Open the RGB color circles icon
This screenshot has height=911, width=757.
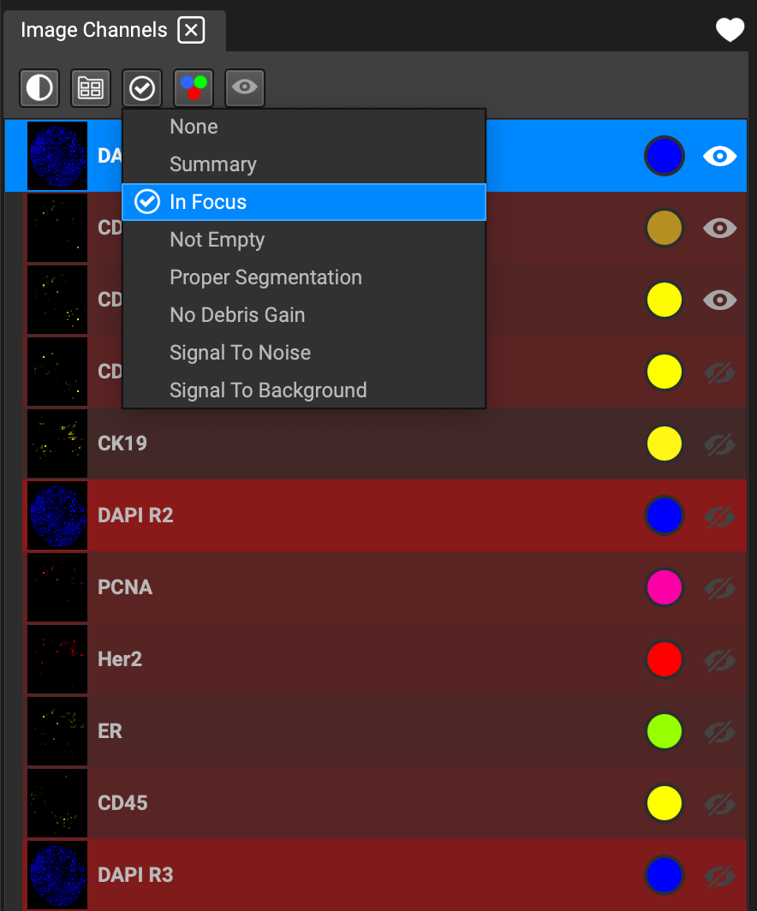194,88
